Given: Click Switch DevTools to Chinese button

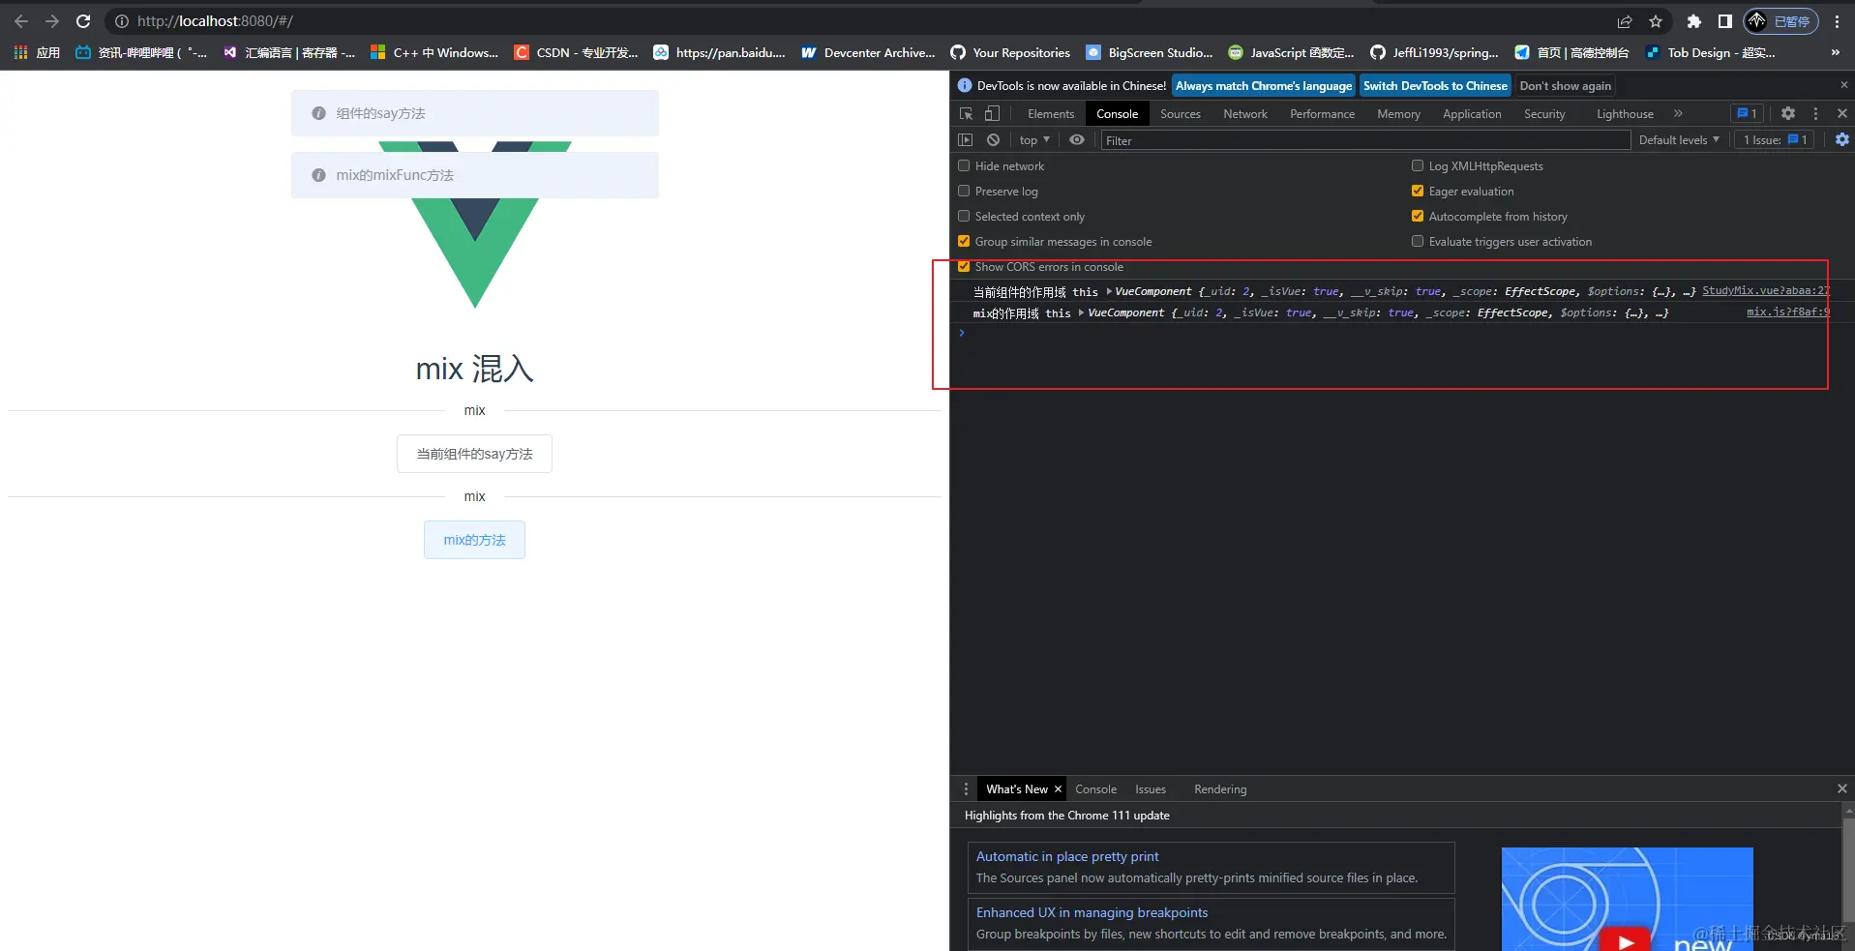Looking at the screenshot, I should pyautogui.click(x=1435, y=85).
